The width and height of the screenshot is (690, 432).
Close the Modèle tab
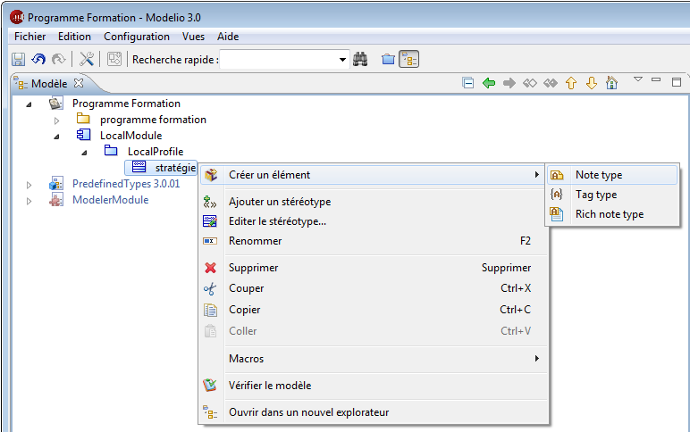pos(79,83)
